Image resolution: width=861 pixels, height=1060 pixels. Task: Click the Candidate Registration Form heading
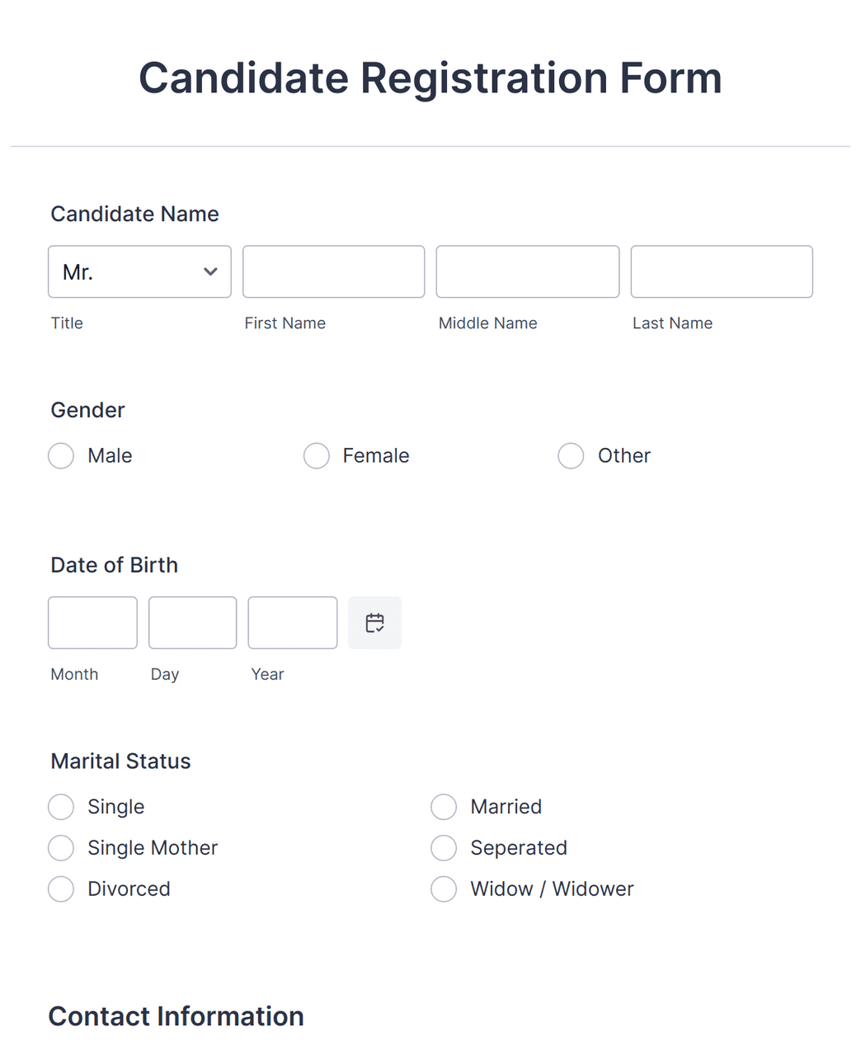click(430, 78)
